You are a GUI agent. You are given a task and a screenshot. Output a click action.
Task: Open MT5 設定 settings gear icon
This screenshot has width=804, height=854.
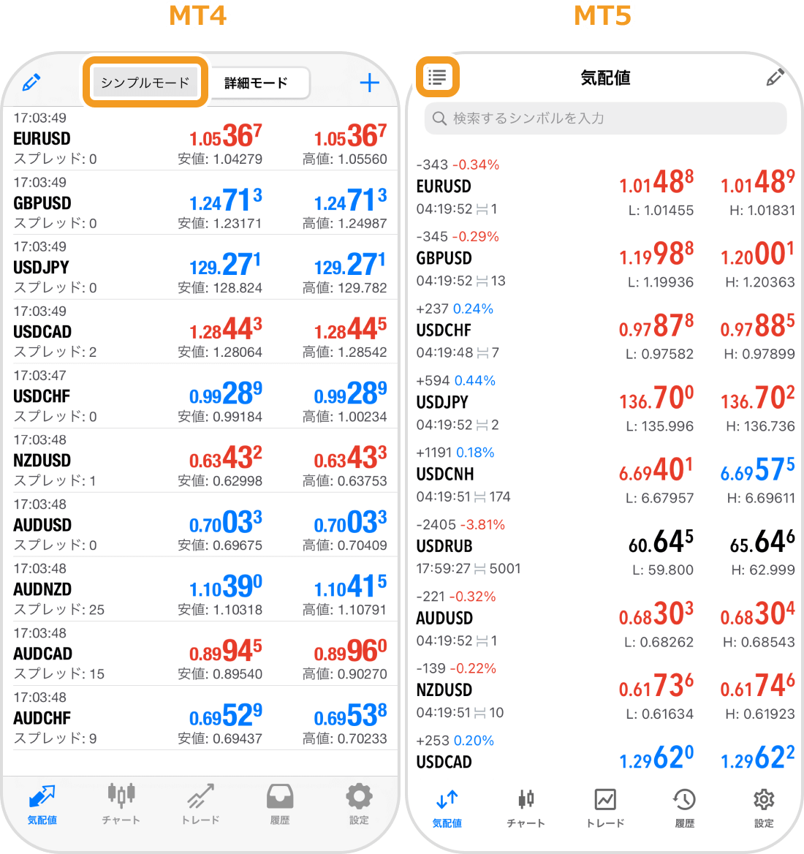pos(764,800)
